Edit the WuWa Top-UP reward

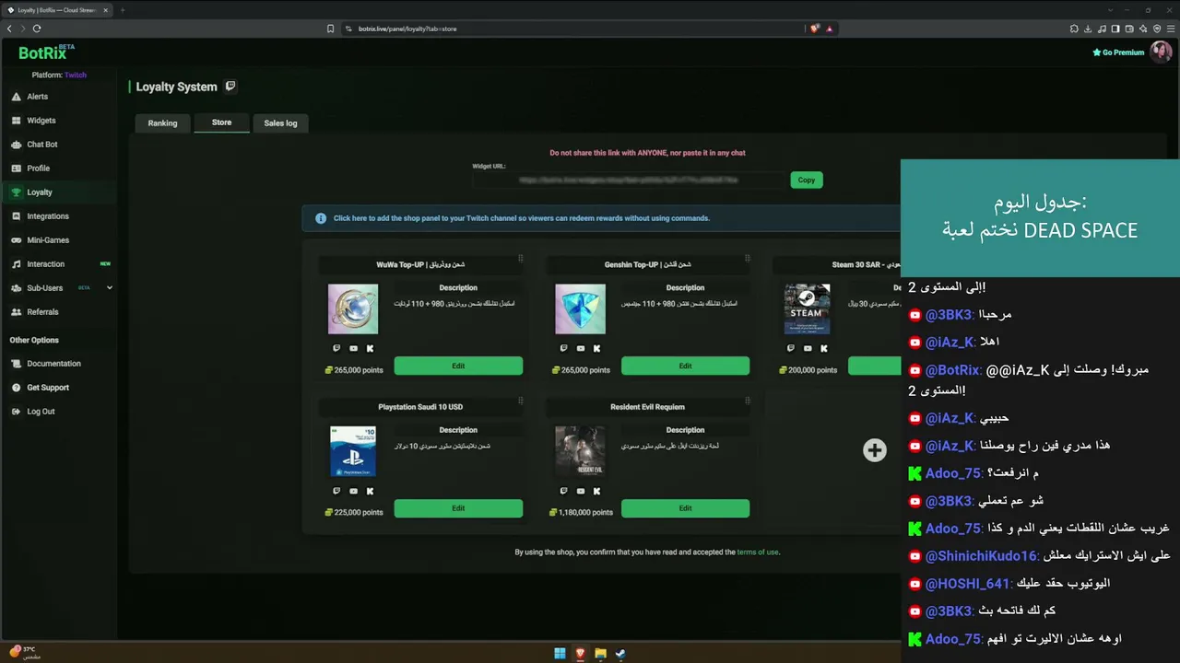[x=458, y=366]
